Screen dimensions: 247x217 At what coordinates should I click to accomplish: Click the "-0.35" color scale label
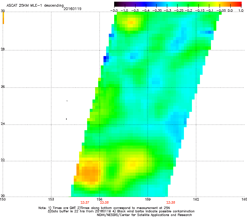click(x=157, y=11)
